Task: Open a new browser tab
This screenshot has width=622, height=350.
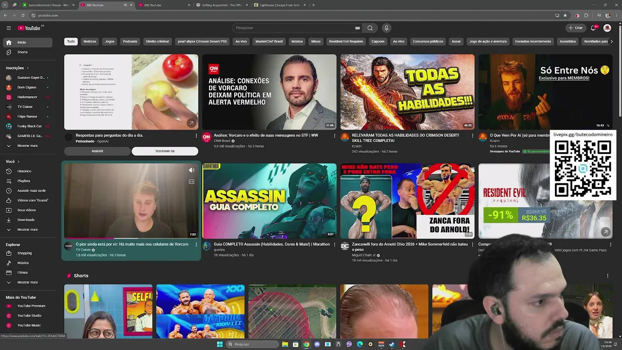Action: [x=313, y=5]
